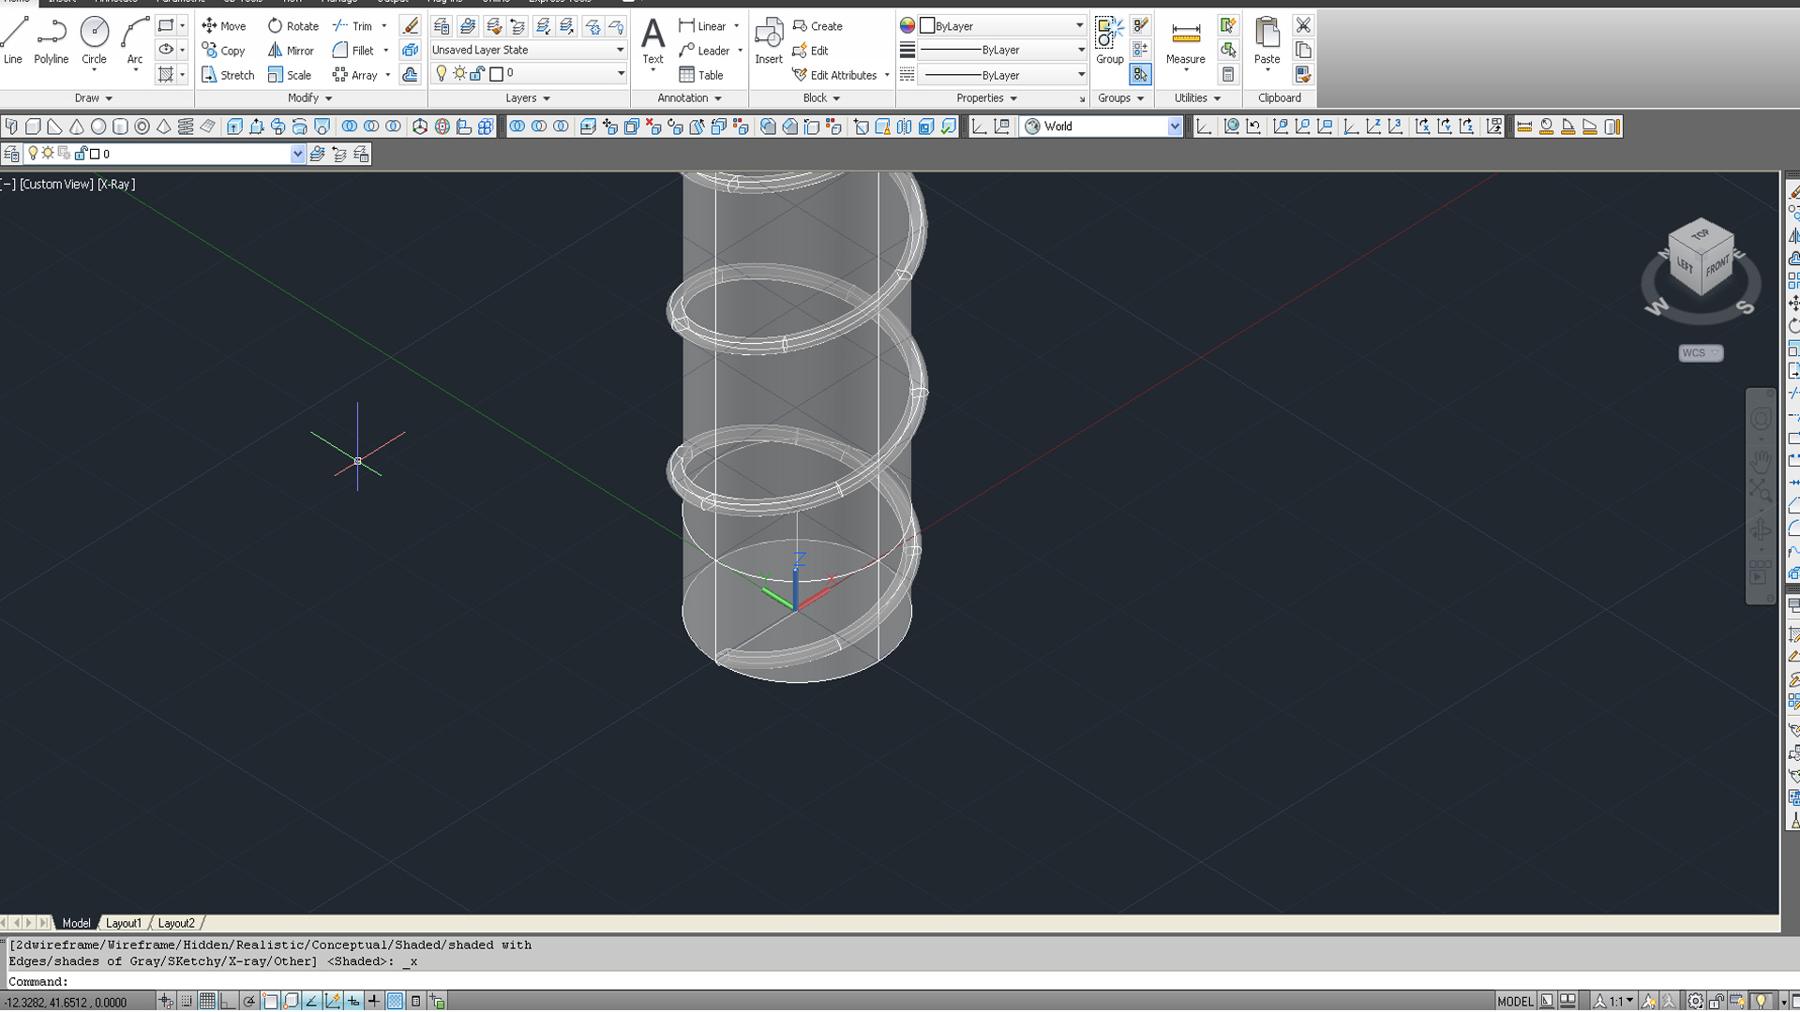The height and width of the screenshot is (1012, 1800).
Task: Expand the Draw panel flyout
Action: tap(94, 97)
